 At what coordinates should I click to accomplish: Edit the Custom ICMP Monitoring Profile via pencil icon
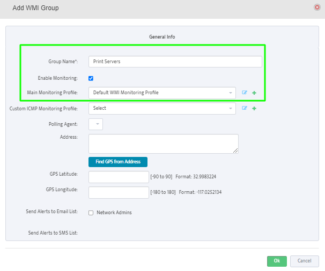point(245,108)
